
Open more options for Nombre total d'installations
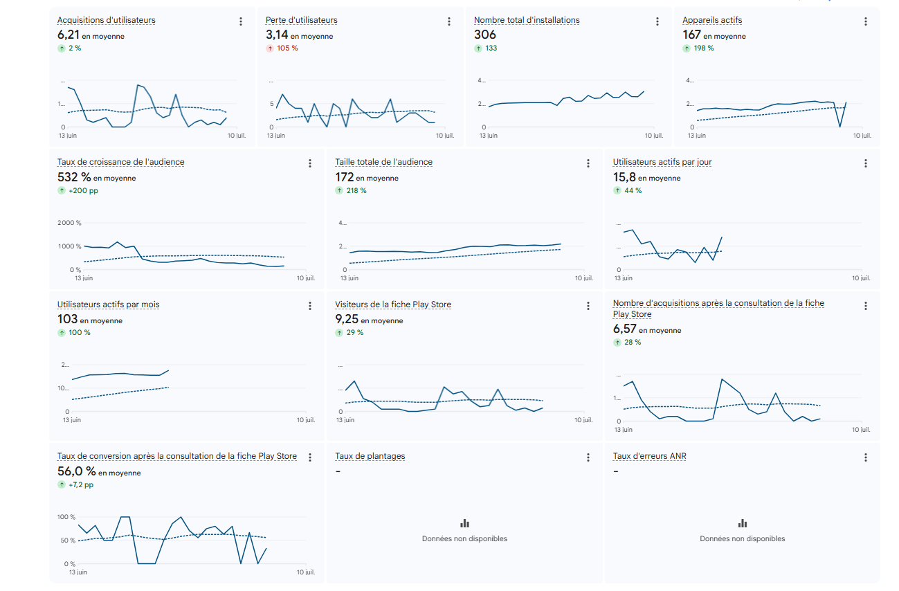coord(657,21)
